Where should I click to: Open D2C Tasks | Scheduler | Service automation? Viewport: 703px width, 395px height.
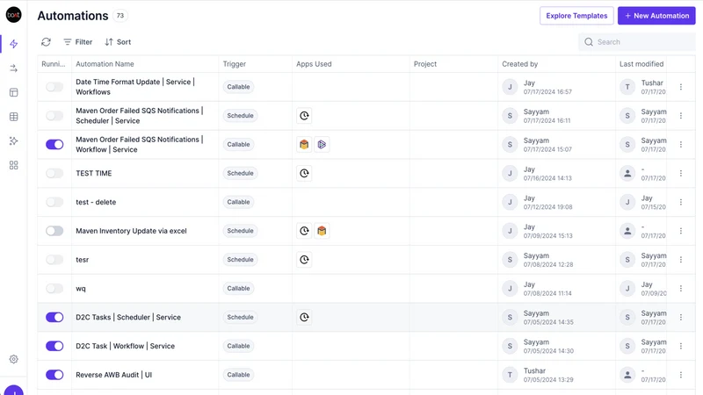pyautogui.click(x=128, y=317)
